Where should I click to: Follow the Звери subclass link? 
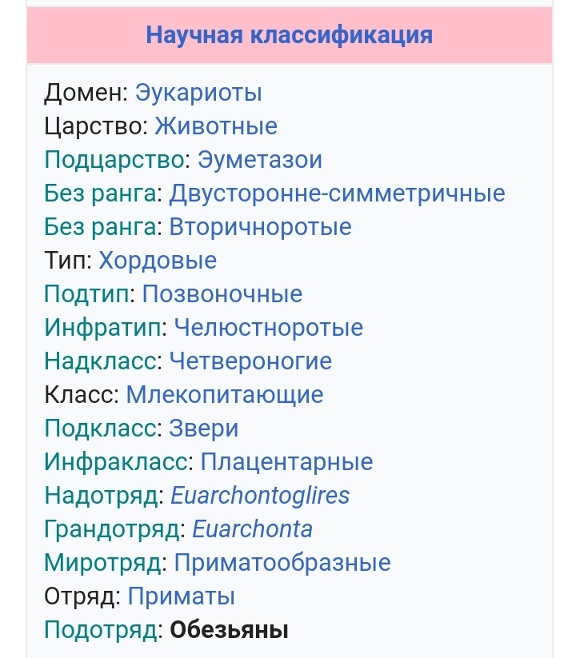204,429
